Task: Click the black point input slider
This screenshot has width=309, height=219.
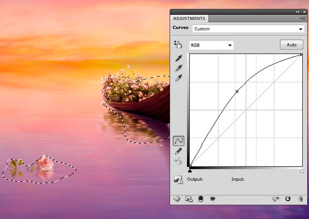Action: (x=190, y=171)
